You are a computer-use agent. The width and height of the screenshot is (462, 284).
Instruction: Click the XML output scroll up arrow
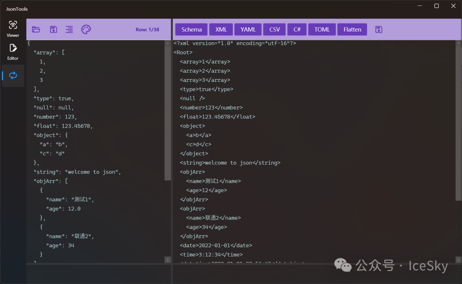pos(458,44)
